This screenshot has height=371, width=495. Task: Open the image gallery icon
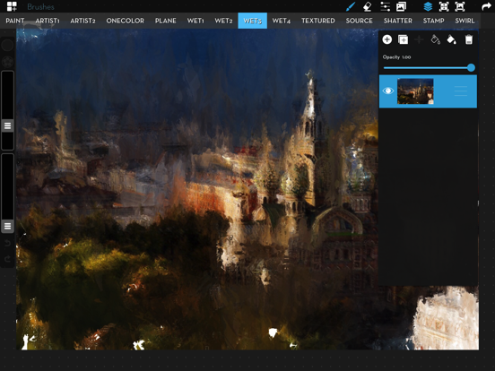401,6
